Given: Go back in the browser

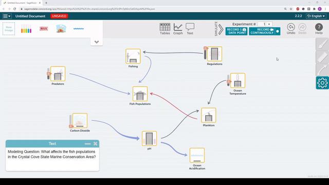Looking at the screenshot, I should [4, 9].
